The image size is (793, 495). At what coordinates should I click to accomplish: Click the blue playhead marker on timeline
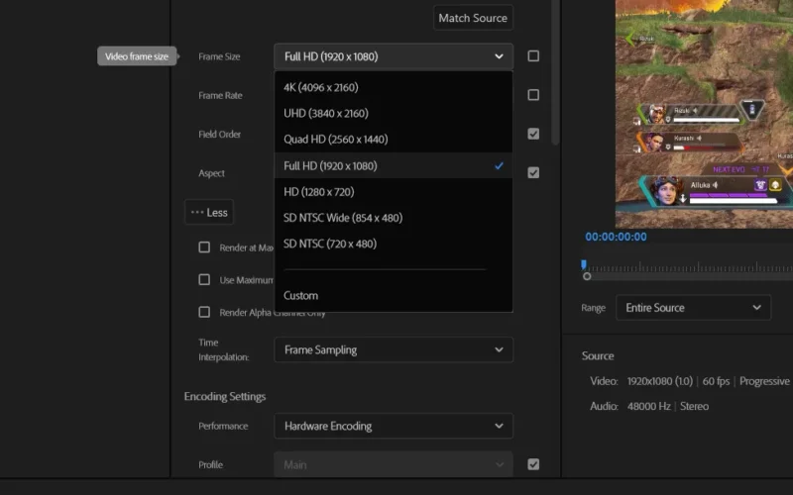pyautogui.click(x=584, y=264)
